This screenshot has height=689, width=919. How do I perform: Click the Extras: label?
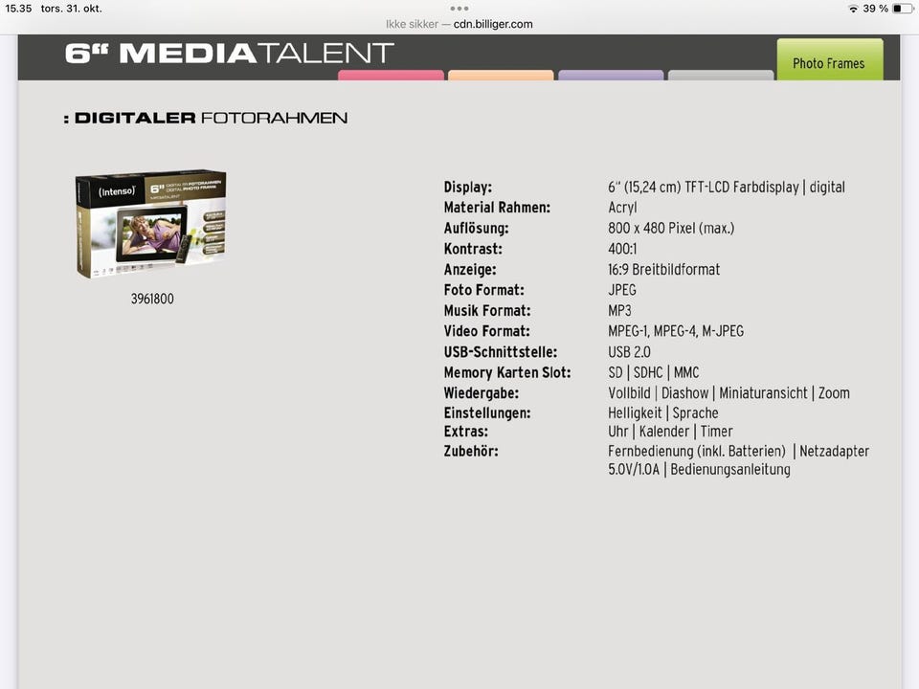coord(466,432)
